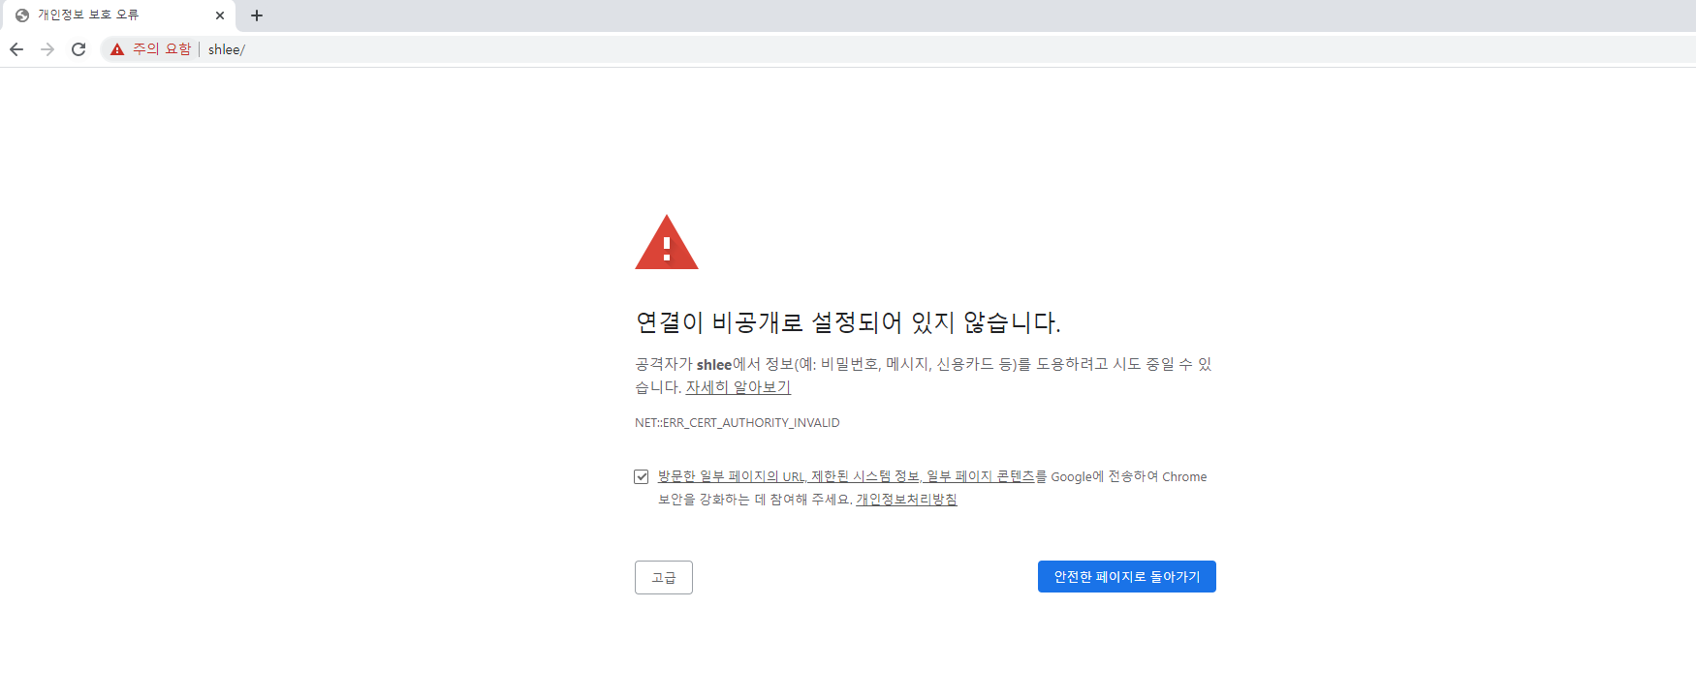Screen dimensions: 1696x699
Task: Click the red warning triangle in address bar
Action: click(x=117, y=49)
